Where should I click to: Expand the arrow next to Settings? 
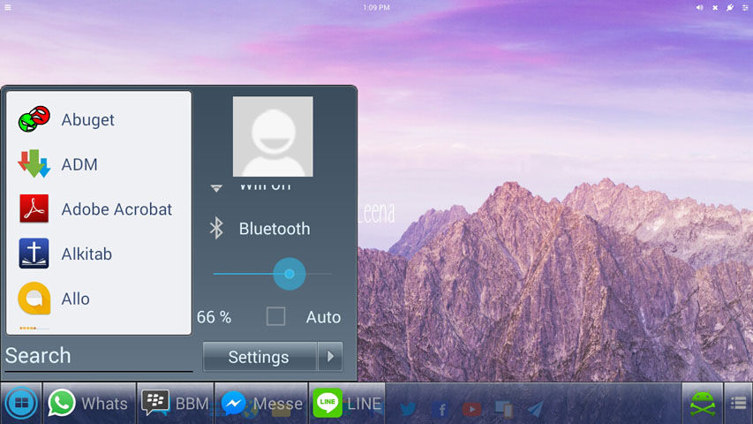point(330,357)
